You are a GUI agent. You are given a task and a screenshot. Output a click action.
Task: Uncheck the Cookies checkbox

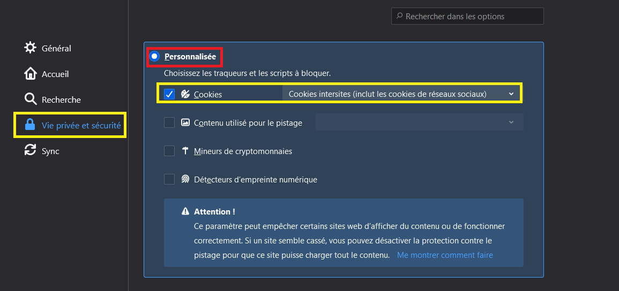169,94
